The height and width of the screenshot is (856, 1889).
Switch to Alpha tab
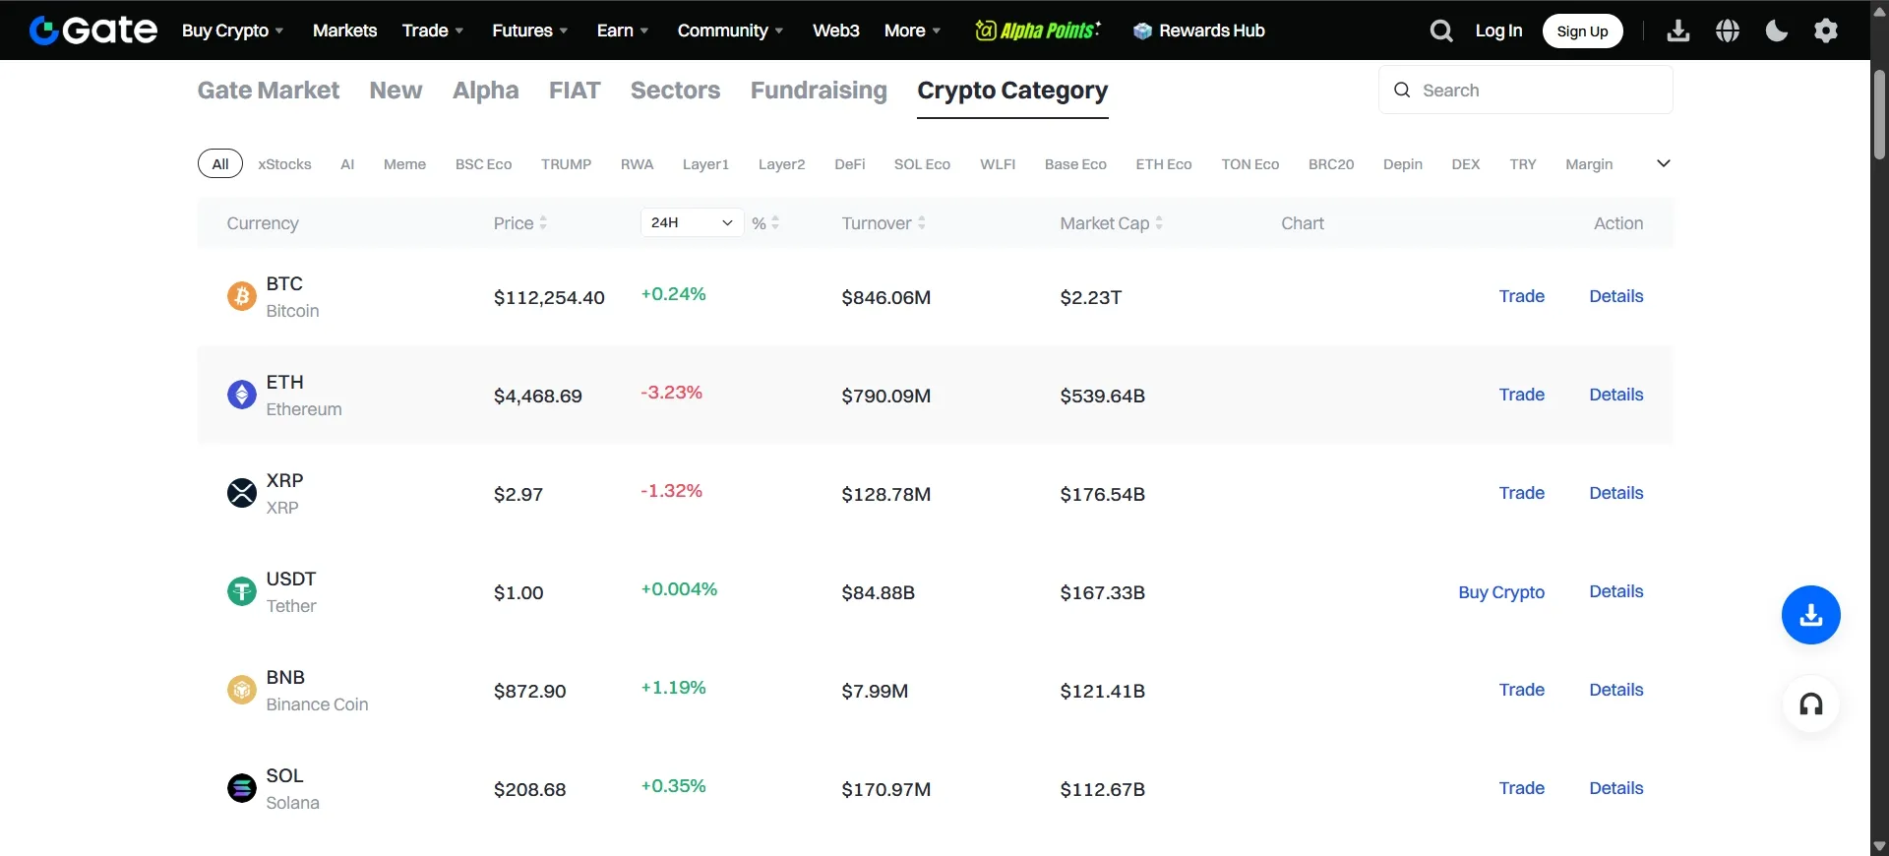click(x=486, y=91)
